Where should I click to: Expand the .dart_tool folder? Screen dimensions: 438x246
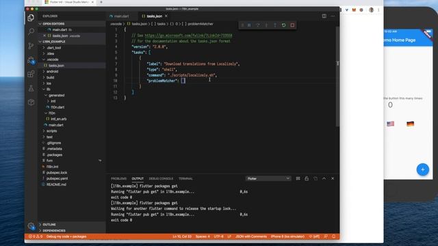(x=53, y=48)
